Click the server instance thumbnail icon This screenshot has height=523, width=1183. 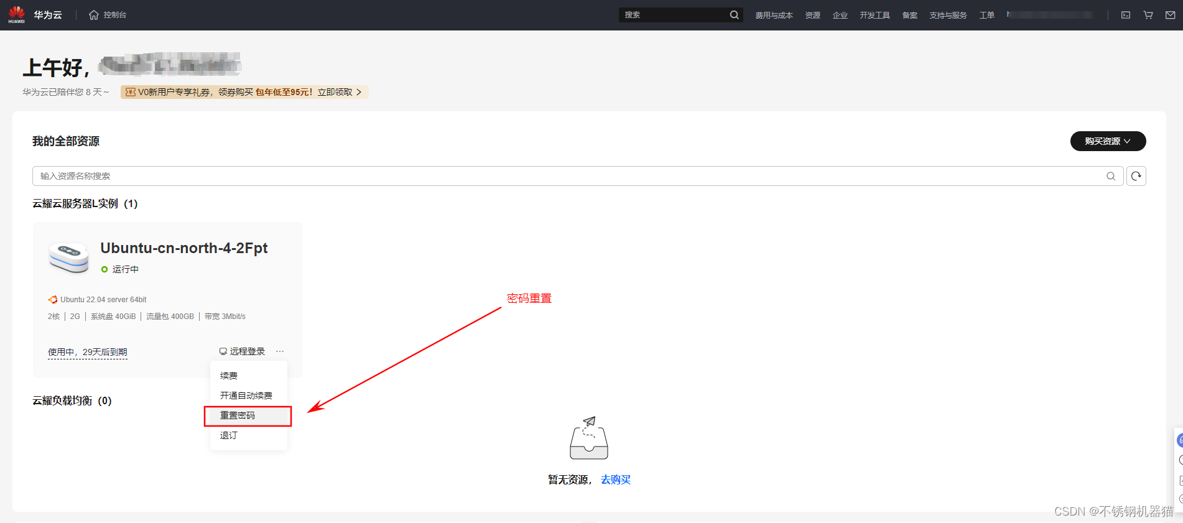click(69, 257)
